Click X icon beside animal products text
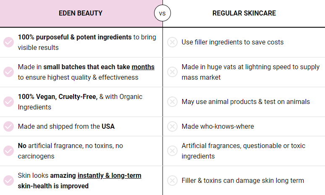 (x=172, y=102)
